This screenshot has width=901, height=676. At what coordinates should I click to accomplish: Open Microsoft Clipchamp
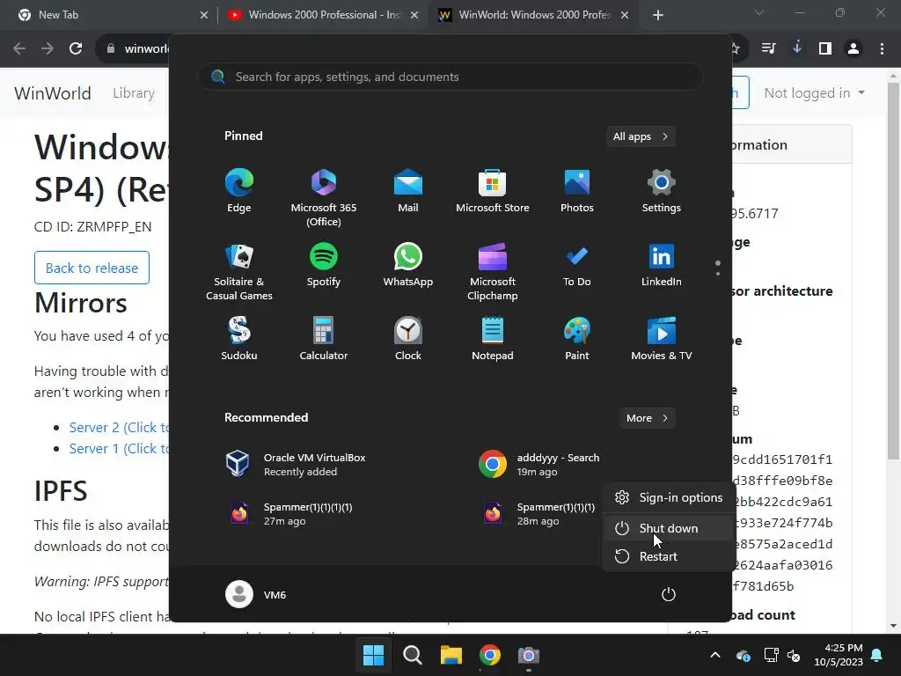493,271
